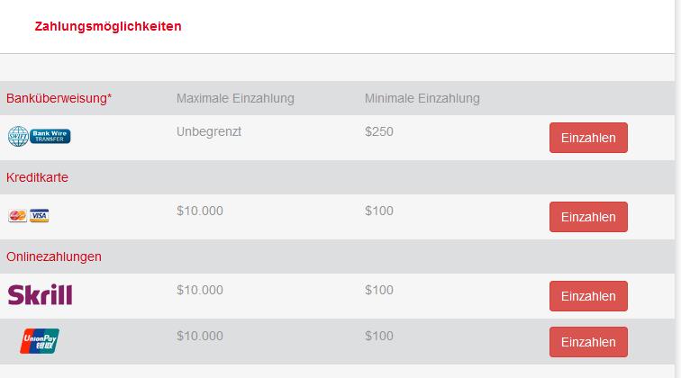Click the Minimale Einzahlung column header
This screenshot has height=378, width=681.
[422, 98]
